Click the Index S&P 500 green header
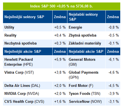 coord(62,6)
